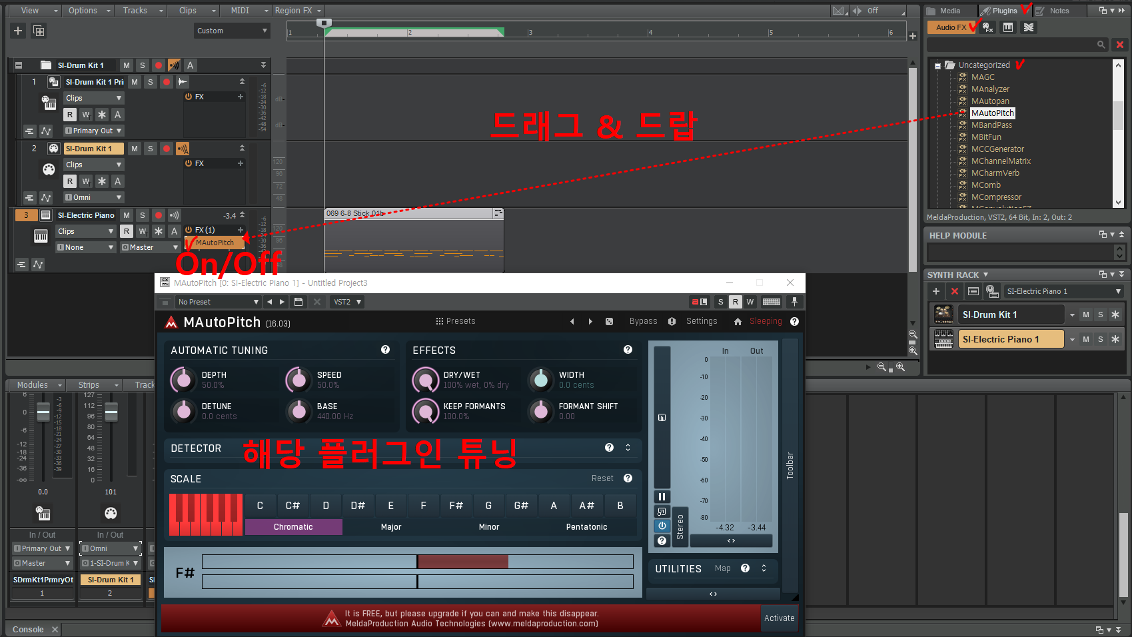The height and width of the screenshot is (637, 1132).
Task: Open the SI-Drum Kit 1 folder icon
Action: pyautogui.click(x=46, y=65)
